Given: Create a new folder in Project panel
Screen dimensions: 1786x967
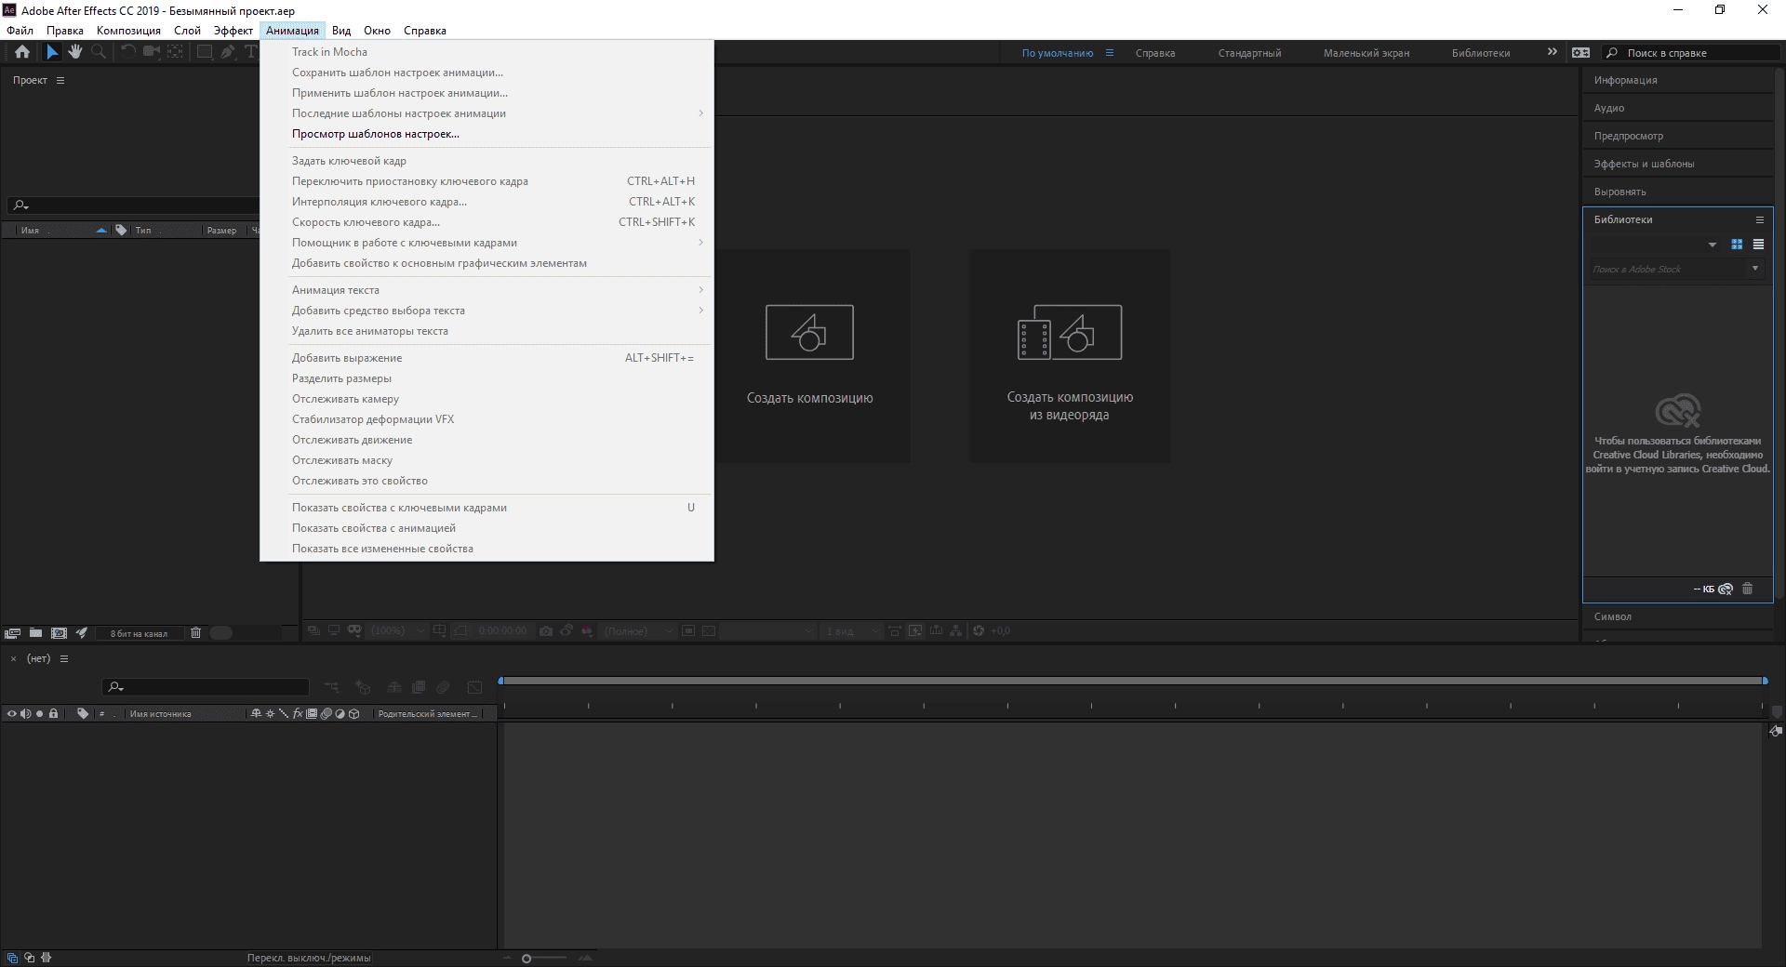Looking at the screenshot, I should tap(35, 633).
